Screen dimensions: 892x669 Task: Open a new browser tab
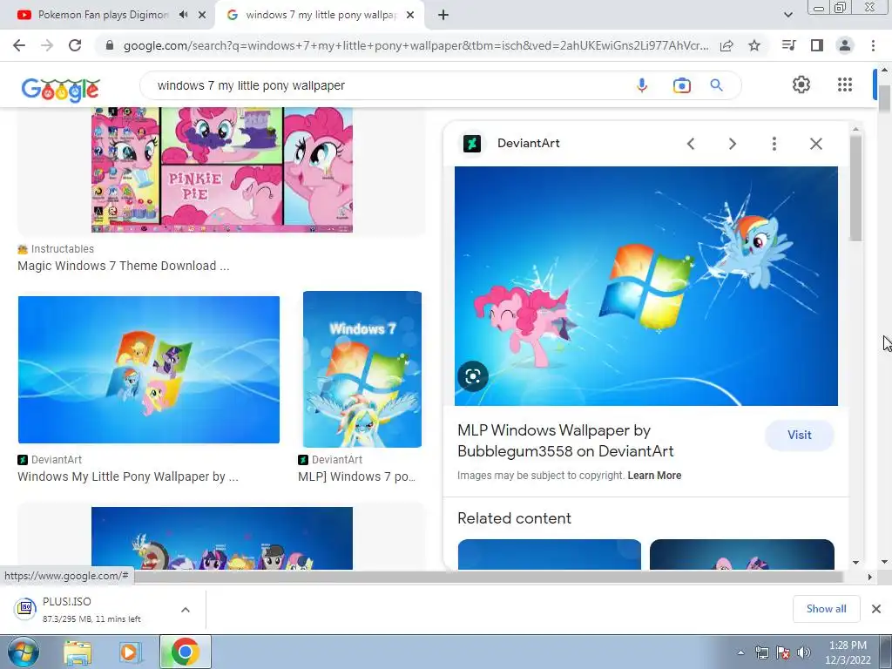tap(443, 15)
